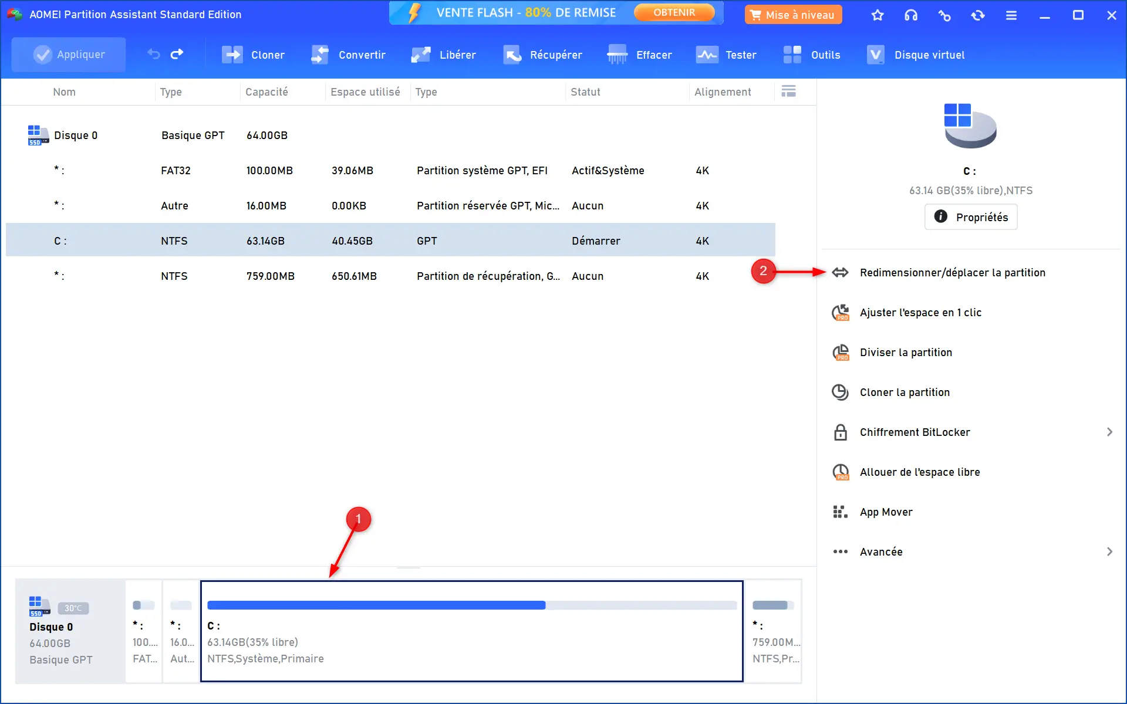
Task: Click the Démarrer status cell
Action: coord(596,241)
